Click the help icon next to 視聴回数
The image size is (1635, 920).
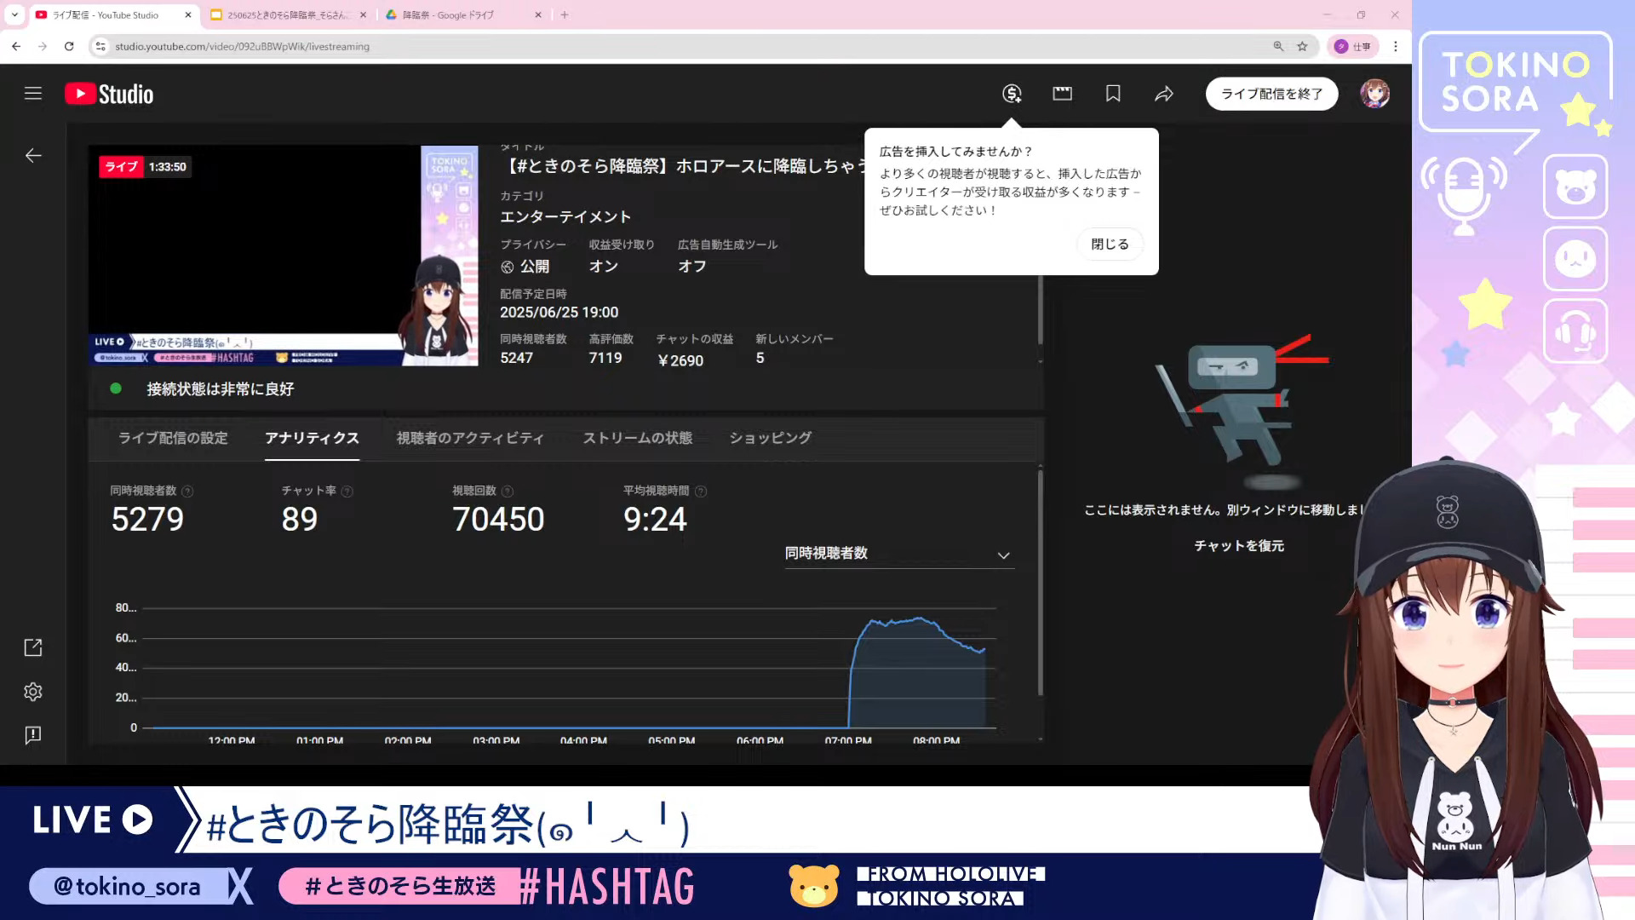coord(508,492)
